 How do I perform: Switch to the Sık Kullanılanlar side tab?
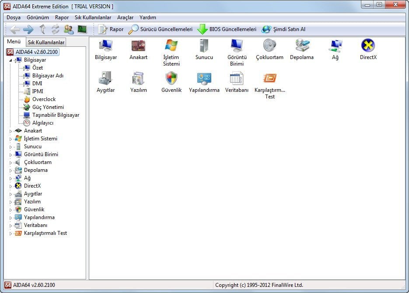[46, 42]
